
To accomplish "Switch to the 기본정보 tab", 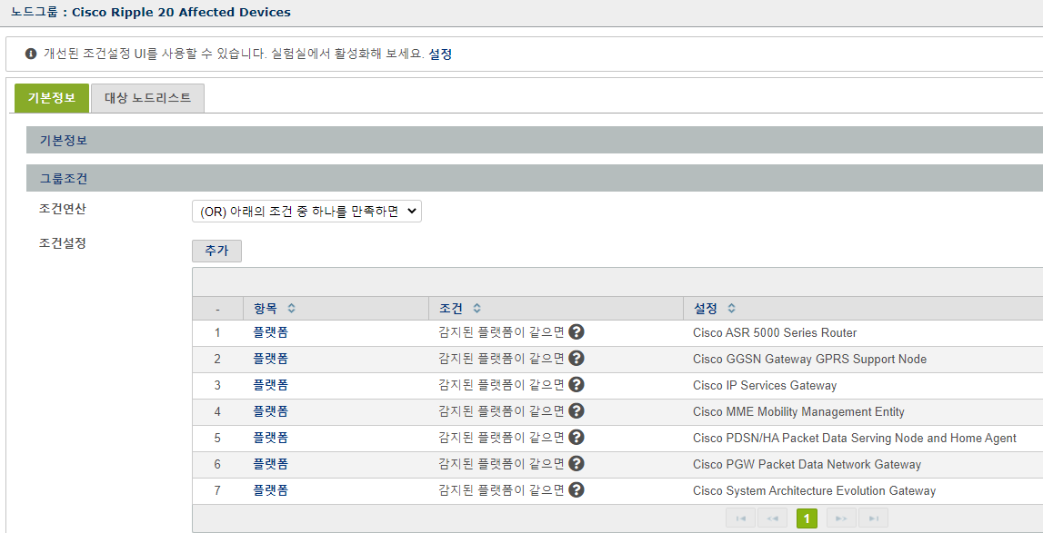I will (x=51, y=98).
